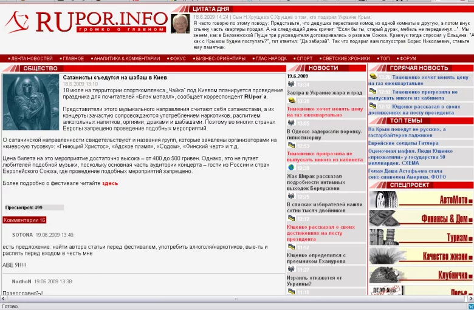This screenshot has height=310, width=474.
Task: Follow the red 'здесь' link
Action: [x=110, y=183]
